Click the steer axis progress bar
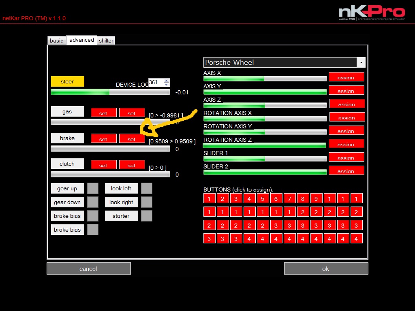Viewport: 415px width, 311px height. (x=110, y=92)
